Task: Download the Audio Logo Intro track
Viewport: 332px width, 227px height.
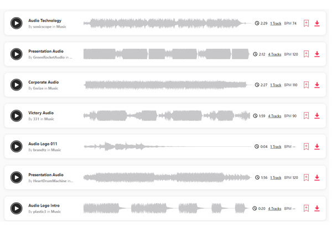Action: tap(317, 208)
